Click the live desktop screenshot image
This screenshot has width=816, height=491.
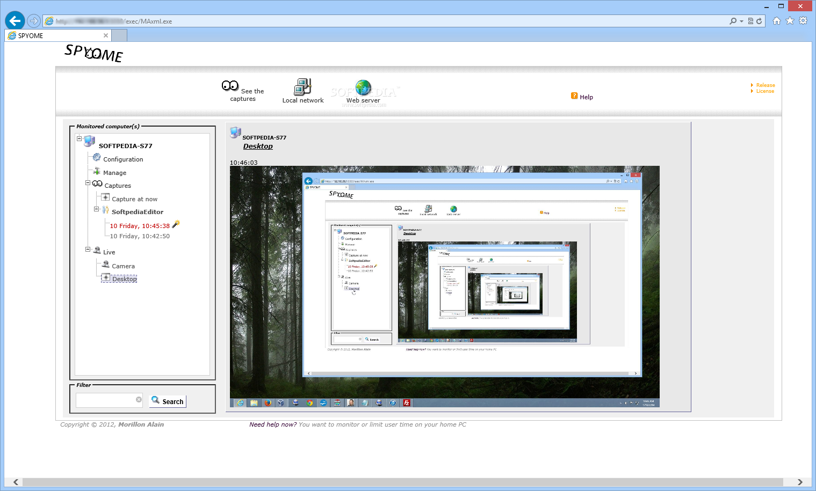[x=444, y=287]
